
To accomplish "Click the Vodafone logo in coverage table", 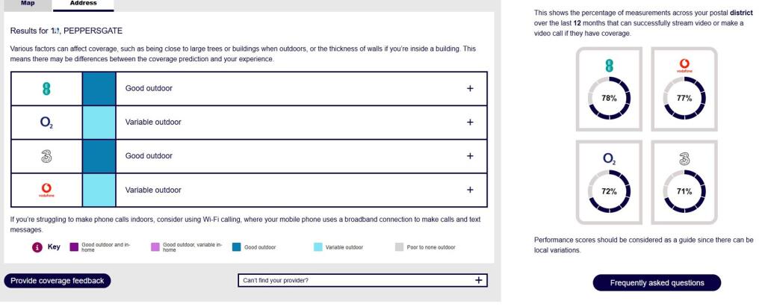I will click(x=47, y=190).
